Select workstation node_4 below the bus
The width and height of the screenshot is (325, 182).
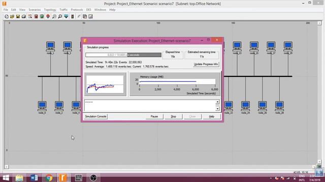click(76, 106)
